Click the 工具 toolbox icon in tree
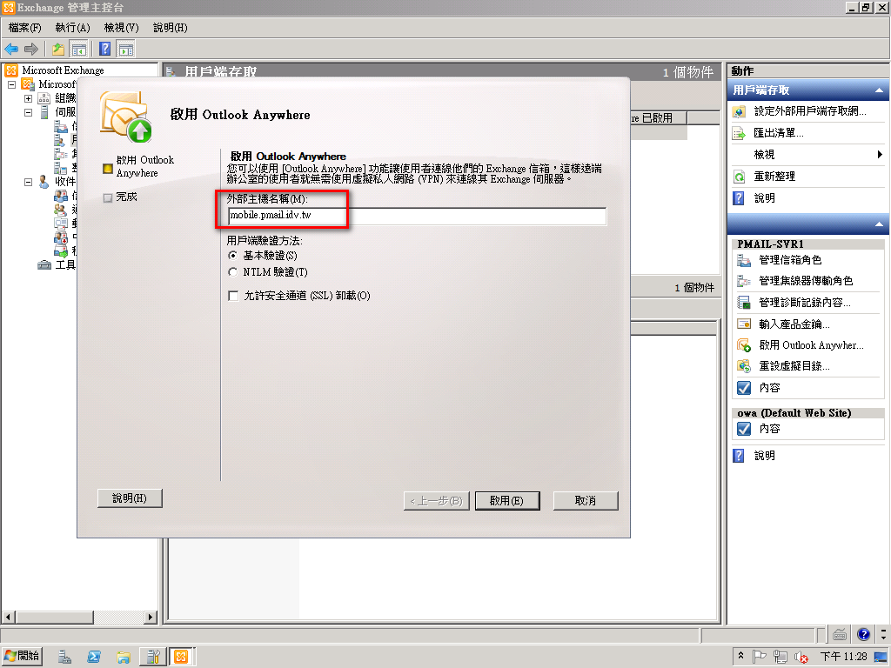Image resolution: width=891 pixels, height=668 pixels. point(44,264)
